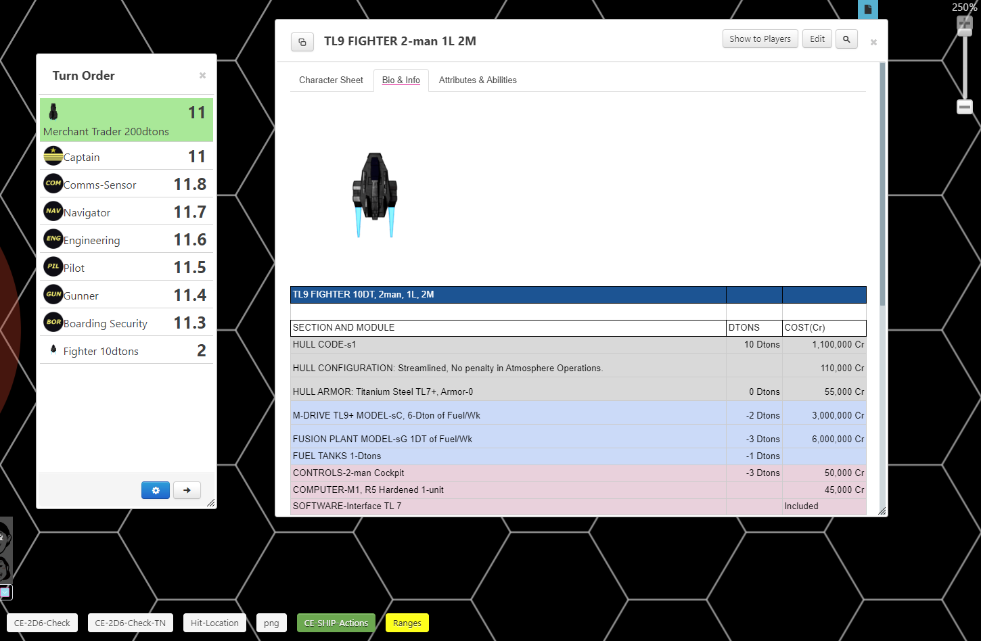Viewport: 981px width, 641px height.
Task: Click the Merchant Trader ship token icon
Action: [x=53, y=112]
